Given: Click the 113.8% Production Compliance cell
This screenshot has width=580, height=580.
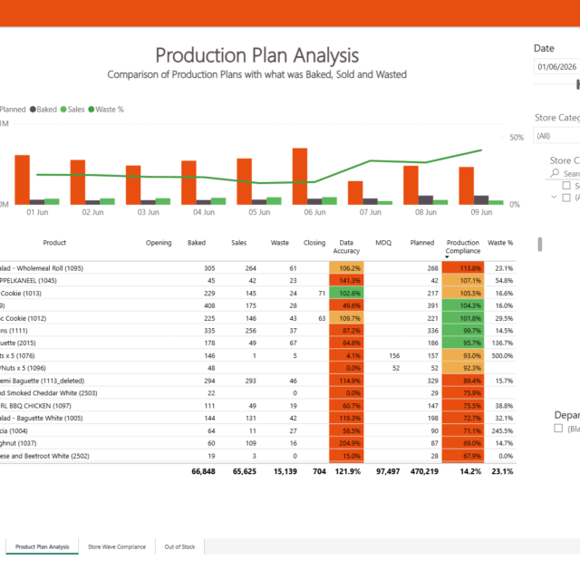Looking at the screenshot, I should (463, 268).
